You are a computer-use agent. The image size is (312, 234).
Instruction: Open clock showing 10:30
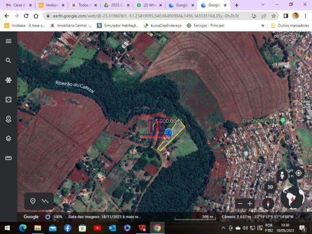pyautogui.click(x=285, y=228)
